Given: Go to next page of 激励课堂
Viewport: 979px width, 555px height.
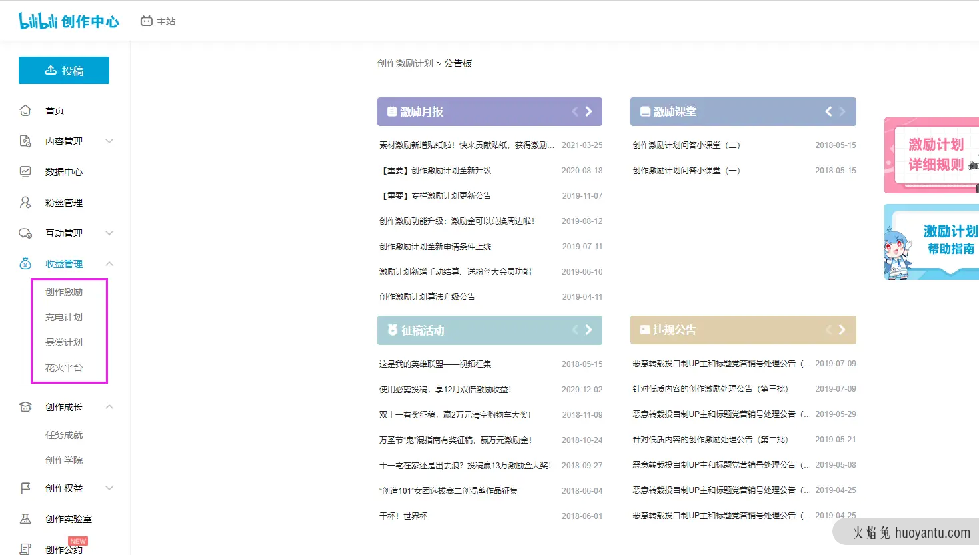Looking at the screenshot, I should 842,111.
